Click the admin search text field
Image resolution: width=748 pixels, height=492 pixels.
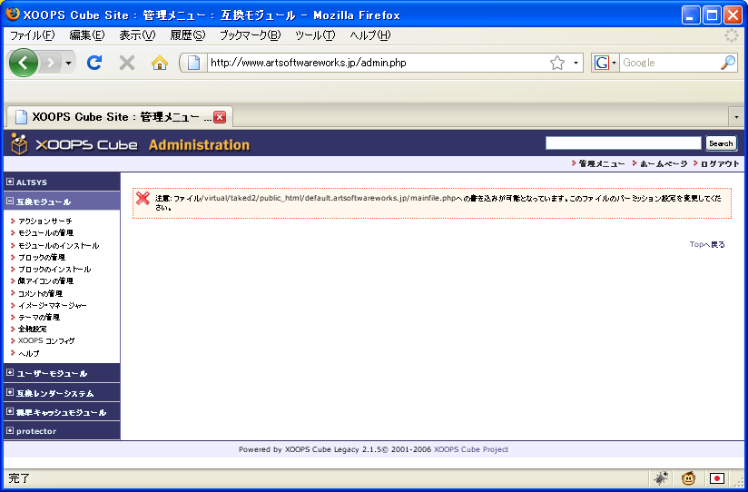pyautogui.click(x=623, y=143)
